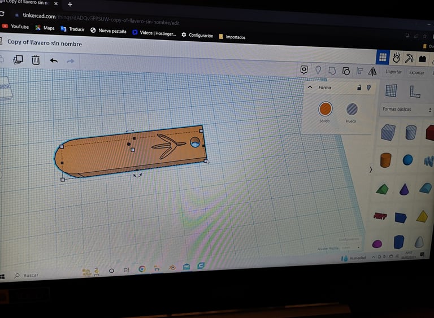Click the Importar button
This screenshot has width=434, height=318.
(393, 72)
